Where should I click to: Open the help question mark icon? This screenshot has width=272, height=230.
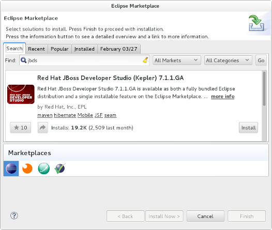click(x=14, y=216)
